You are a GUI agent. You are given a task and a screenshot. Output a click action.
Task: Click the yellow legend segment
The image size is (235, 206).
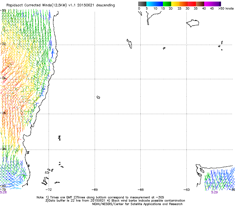click(175, 4)
